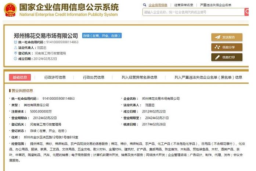256x171 pixels.
Task: Click the location pin icon beside 登记机关
Action: pyautogui.click(x=15, y=53)
